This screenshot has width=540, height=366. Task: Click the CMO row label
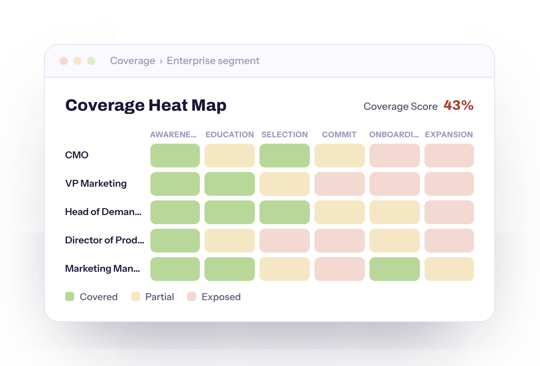77,155
